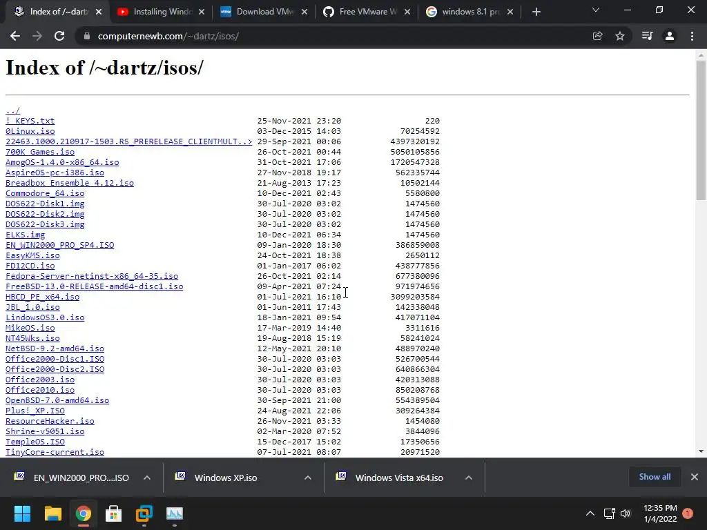Open network status tray icon

coord(609,513)
